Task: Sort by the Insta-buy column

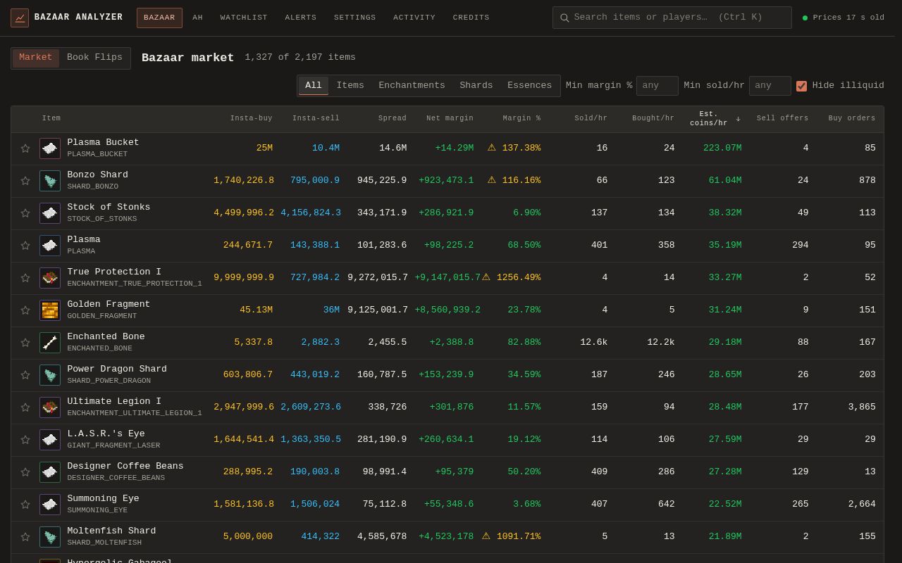Action: [252, 119]
